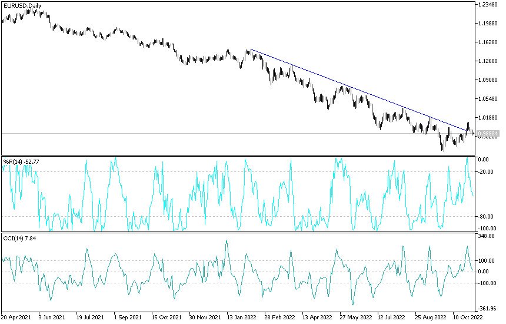
Task: Click the 13 Apr 2022 date label
Action: [317, 317]
